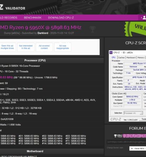This screenshot has width=146, height=157.
Task: Switch to the Memory tab in CPU-Z
Action: pos(141,58)
